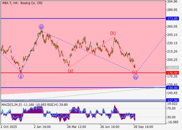Click the 70.00 RSI level value

tap(171, 108)
